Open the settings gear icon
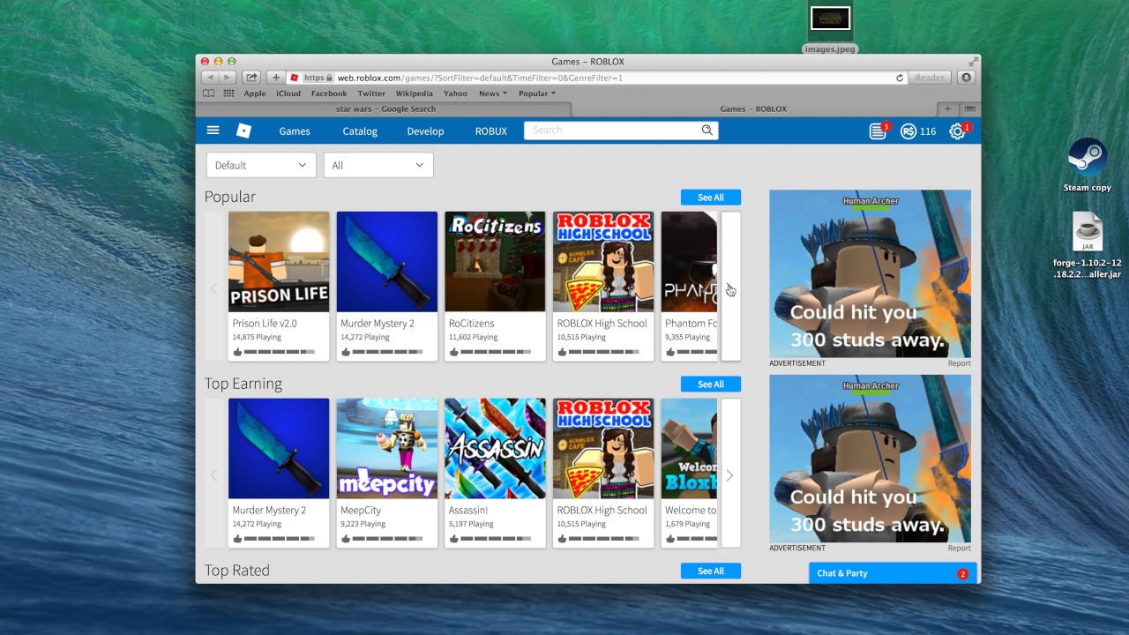Viewport: 1129px width, 635px height. [x=957, y=131]
